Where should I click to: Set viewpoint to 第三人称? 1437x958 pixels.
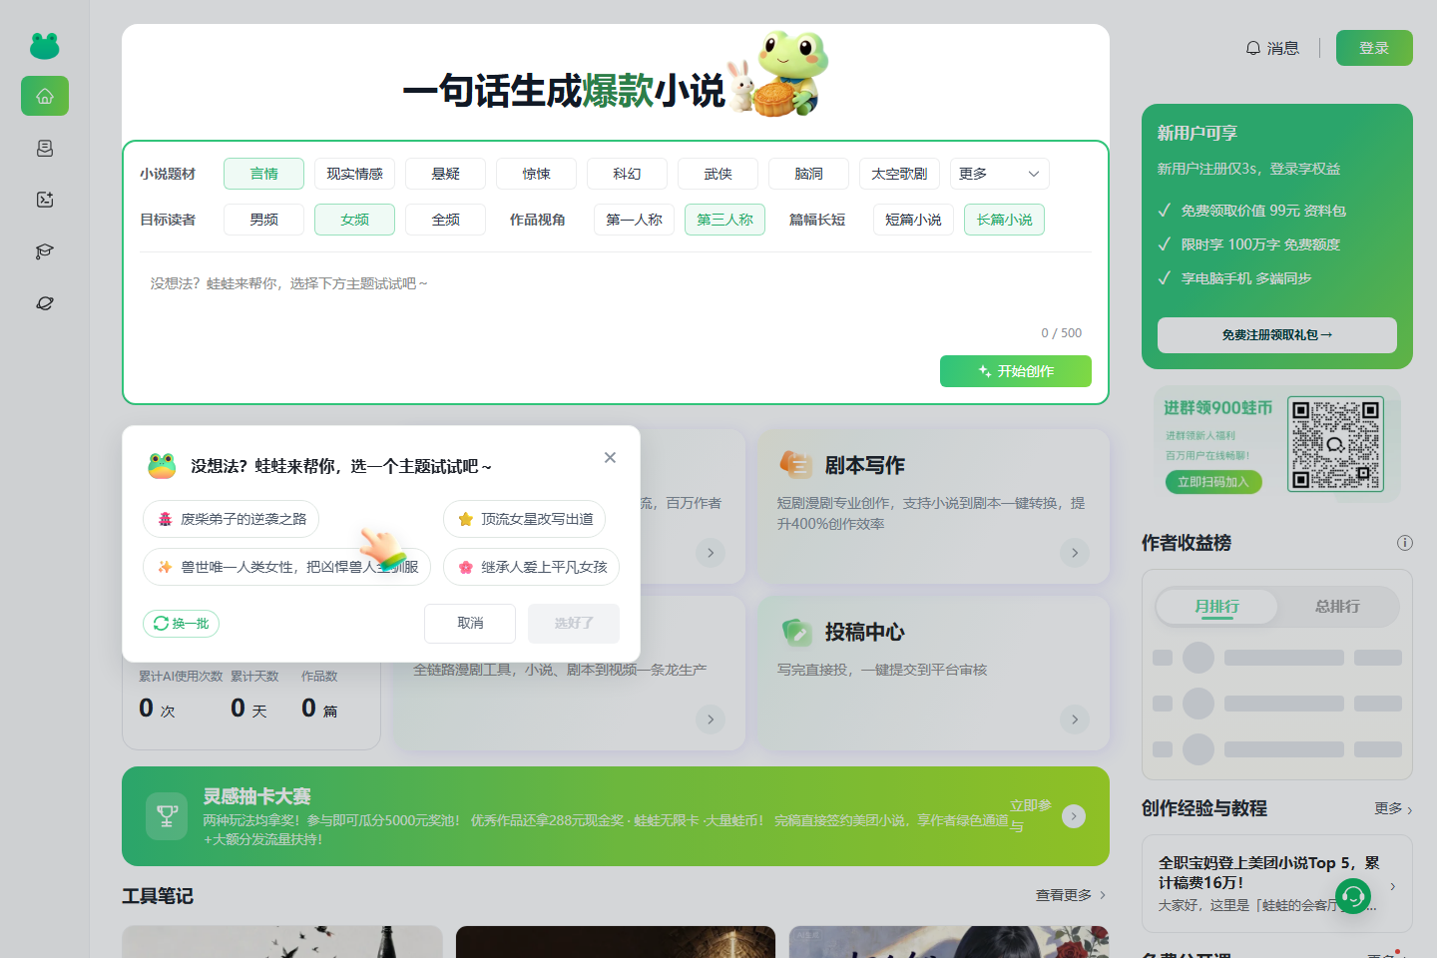[x=725, y=220]
